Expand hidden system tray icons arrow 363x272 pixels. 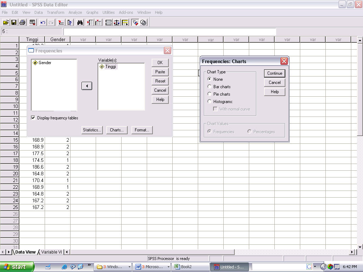[x=323, y=267]
